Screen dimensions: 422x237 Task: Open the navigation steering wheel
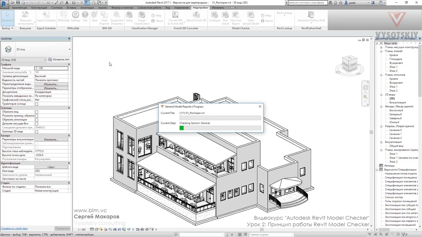365,88
